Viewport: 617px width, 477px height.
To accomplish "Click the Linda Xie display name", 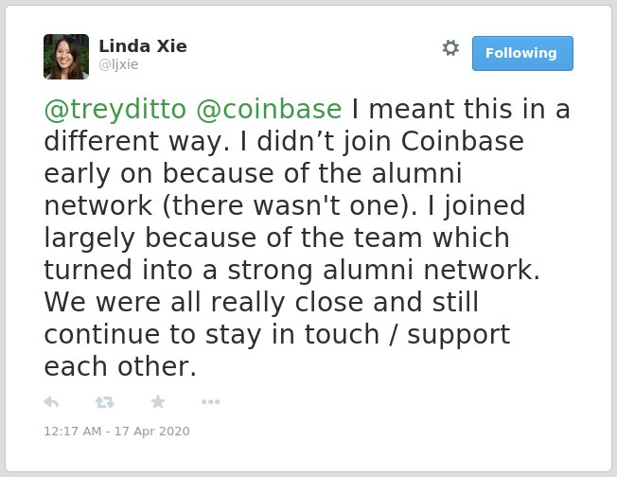I will [x=143, y=46].
